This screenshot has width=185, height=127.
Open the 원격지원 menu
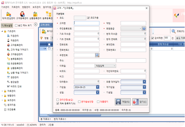[x=47, y=7]
